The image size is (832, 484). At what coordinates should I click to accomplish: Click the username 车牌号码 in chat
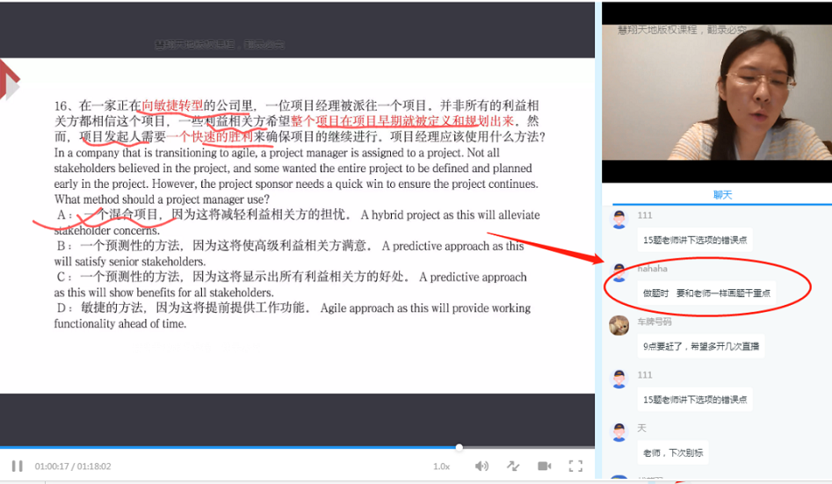(653, 322)
